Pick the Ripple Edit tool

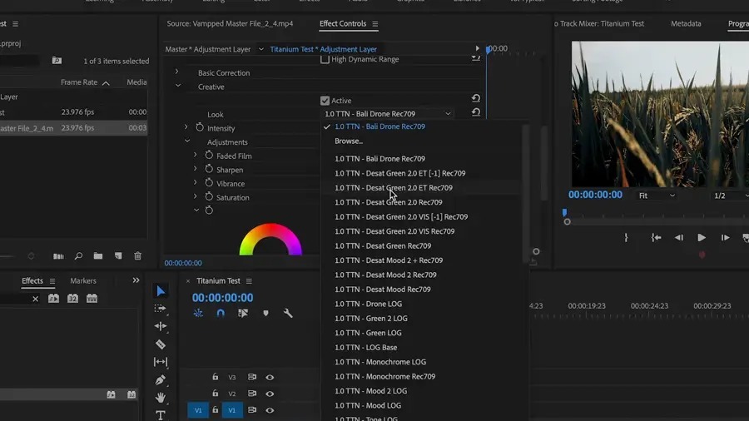pyautogui.click(x=161, y=326)
